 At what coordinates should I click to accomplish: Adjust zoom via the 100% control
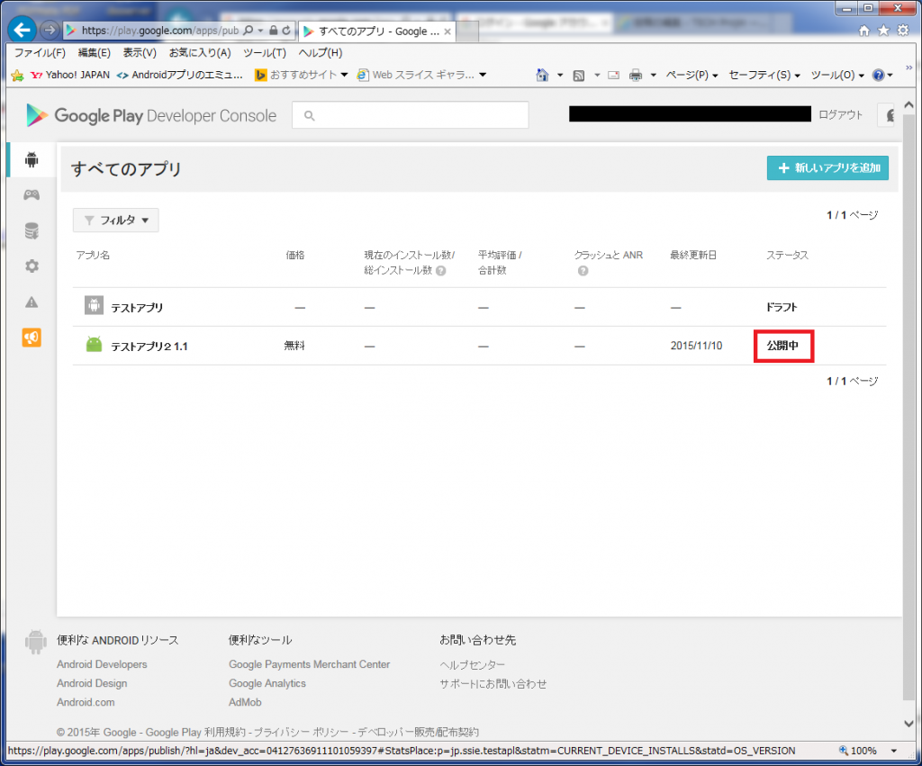[861, 750]
